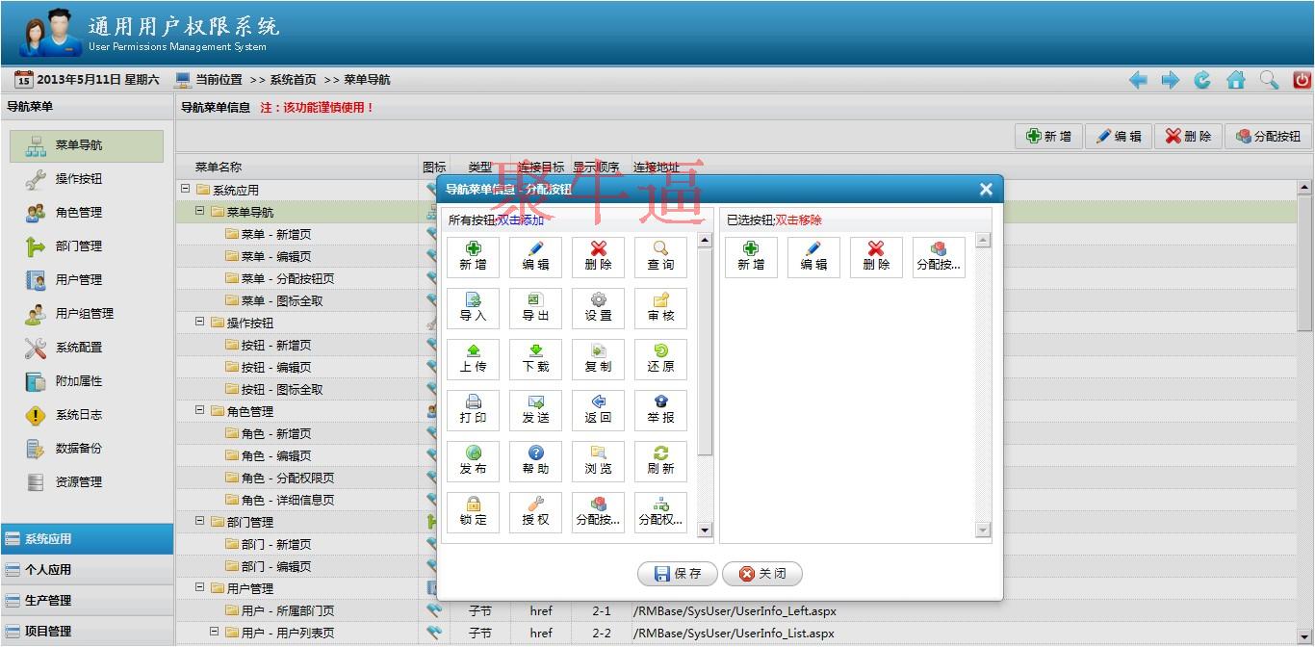Screen dimensions: 1315x647
Task: Go to home via the header house icon
Action: pyautogui.click(x=1236, y=80)
